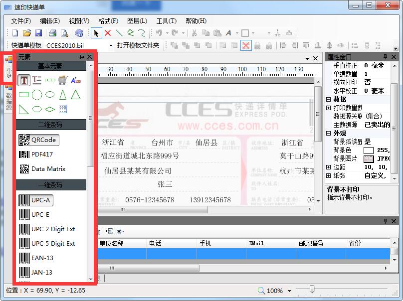This screenshot has height=301, width=403.
Task: Choose the shopping cart element icon
Action: click(63, 80)
